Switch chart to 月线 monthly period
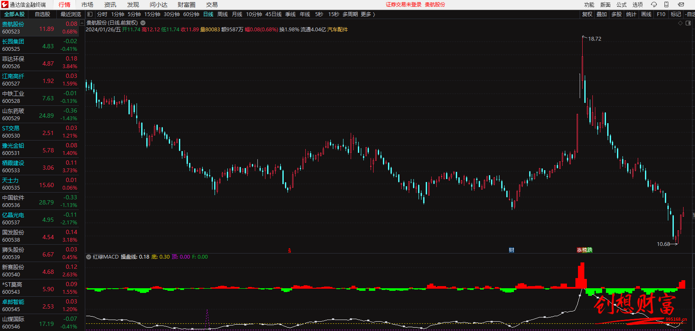 click(x=237, y=14)
